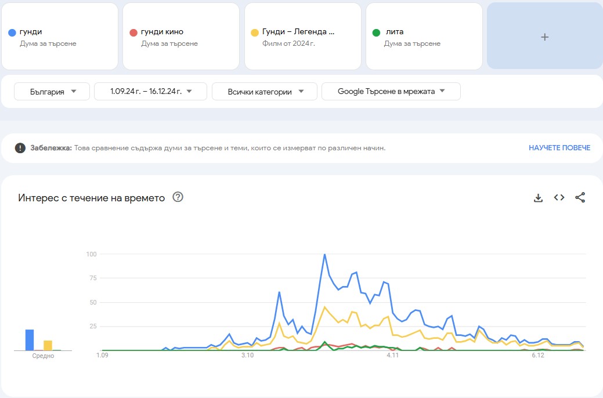Select the 'Гунди – Легенда' film card
The width and height of the screenshot is (603, 398).
tap(302, 35)
